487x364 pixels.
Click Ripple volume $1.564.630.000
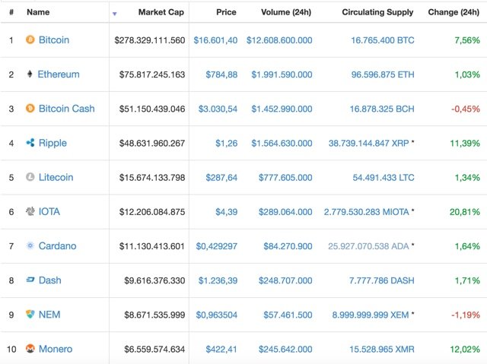(x=282, y=143)
